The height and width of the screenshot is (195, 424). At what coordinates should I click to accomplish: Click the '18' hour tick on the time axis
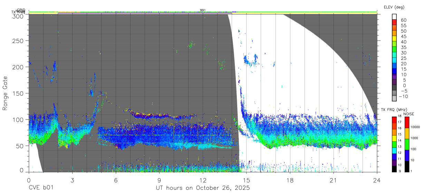[290, 180]
